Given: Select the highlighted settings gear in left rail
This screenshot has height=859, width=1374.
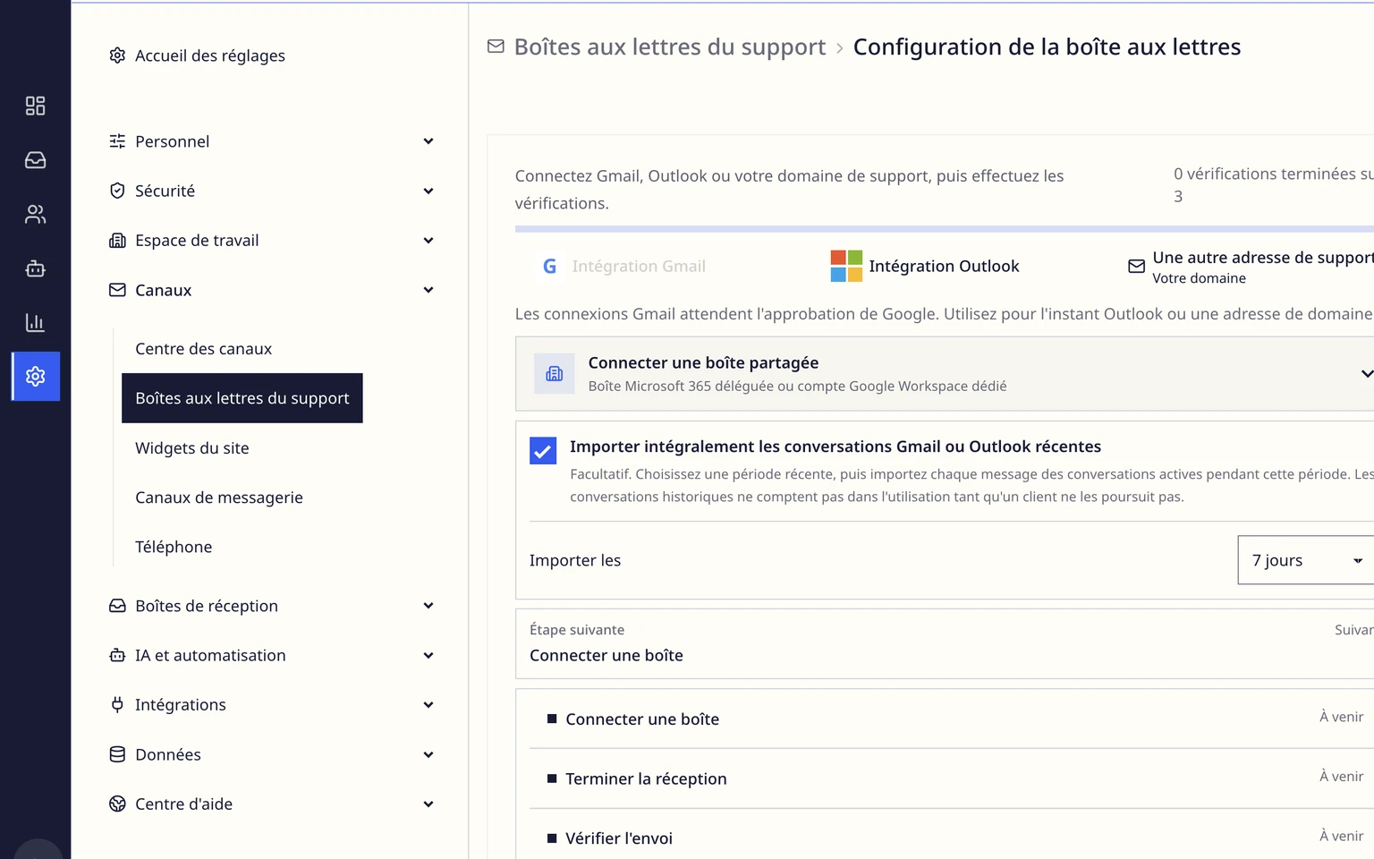Looking at the screenshot, I should pos(36,376).
